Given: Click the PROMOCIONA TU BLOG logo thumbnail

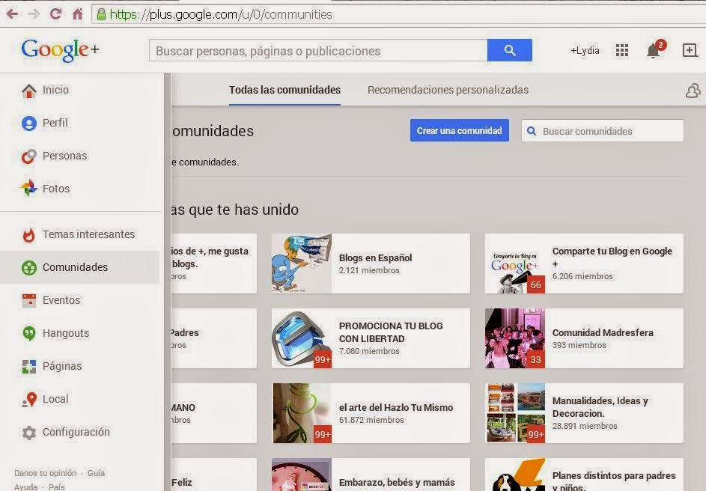Looking at the screenshot, I should click(x=301, y=338).
